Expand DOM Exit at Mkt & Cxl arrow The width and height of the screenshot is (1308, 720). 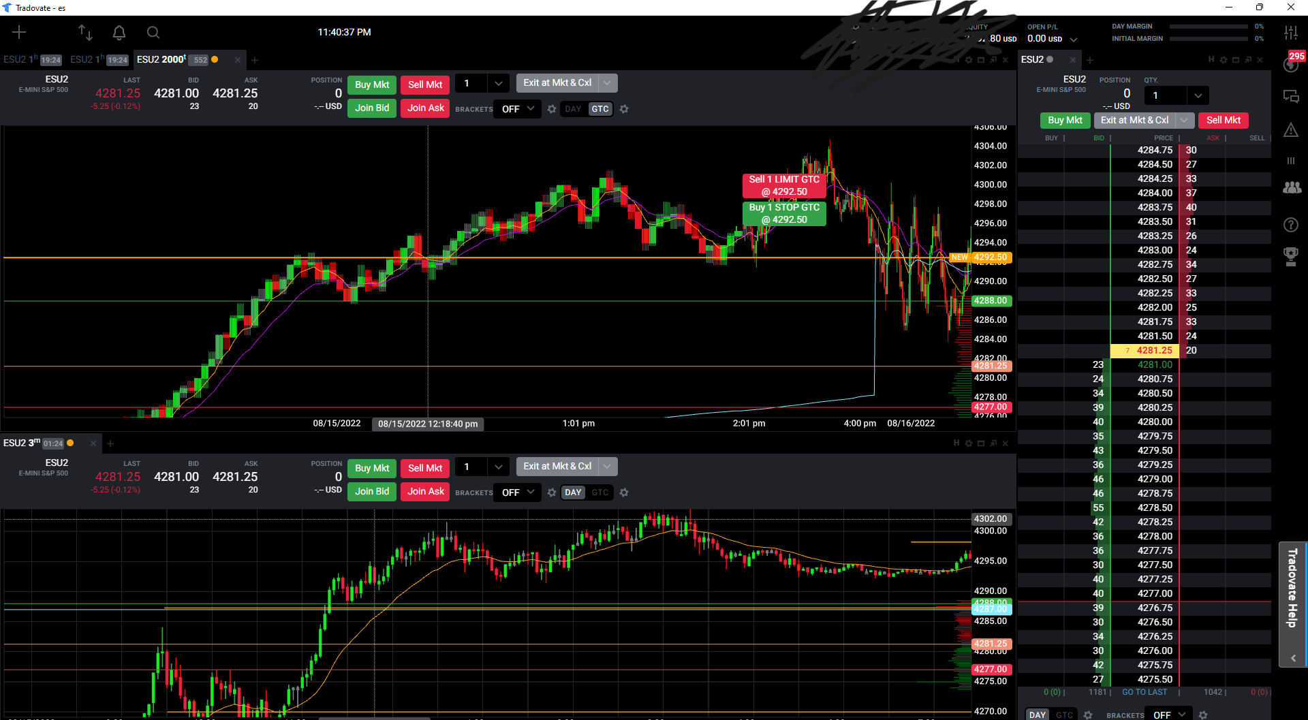pyautogui.click(x=1185, y=121)
